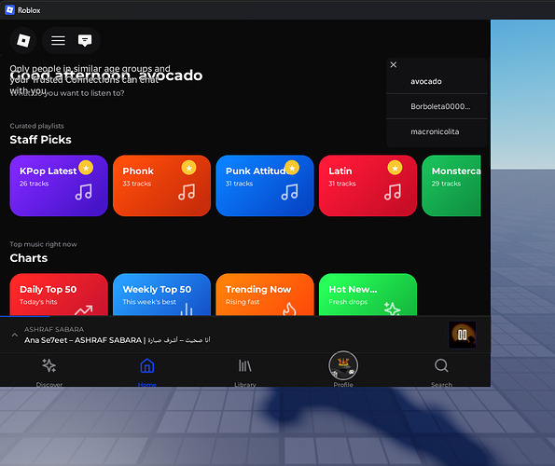Click the flame icon on Trending Now
This screenshot has width=555, height=466.
click(289, 308)
